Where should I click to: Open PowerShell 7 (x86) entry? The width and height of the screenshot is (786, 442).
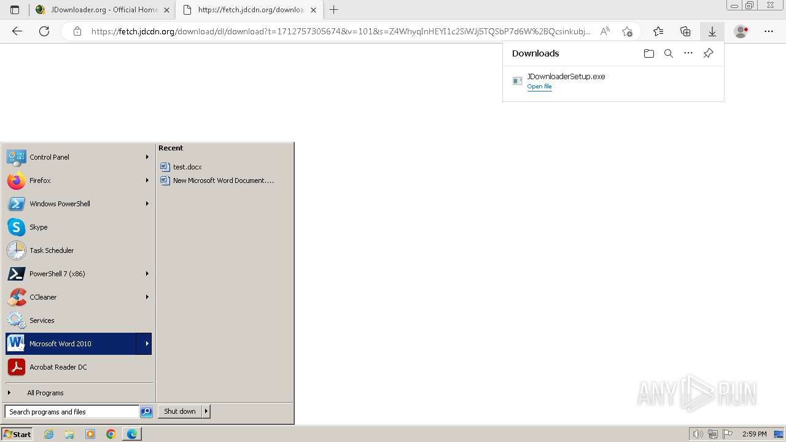click(x=79, y=274)
